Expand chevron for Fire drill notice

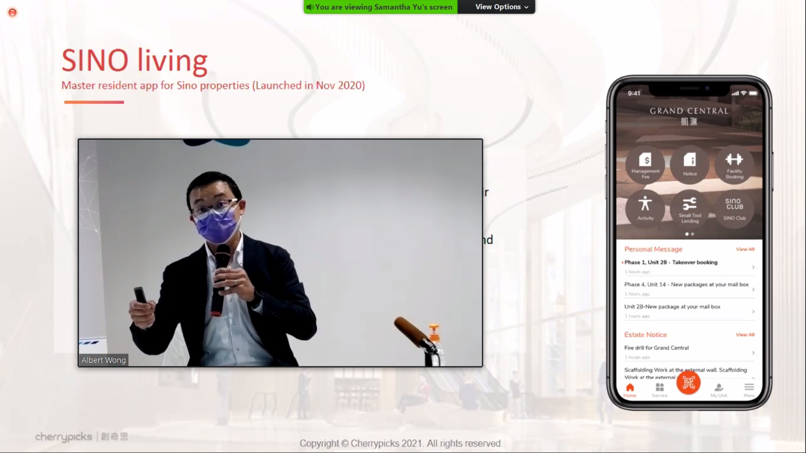click(x=753, y=353)
